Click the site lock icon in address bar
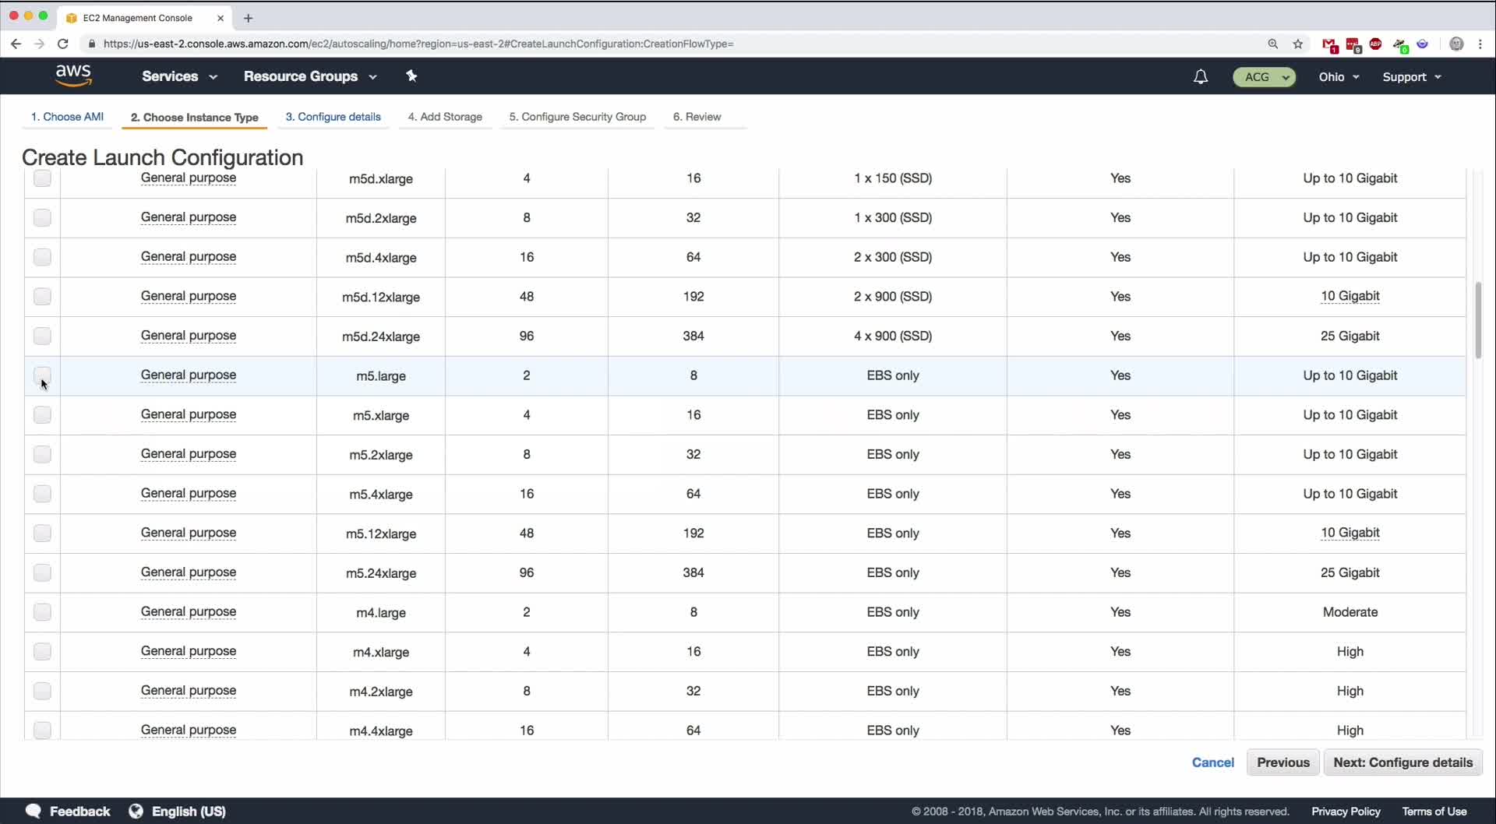The height and width of the screenshot is (824, 1496). 92,44
